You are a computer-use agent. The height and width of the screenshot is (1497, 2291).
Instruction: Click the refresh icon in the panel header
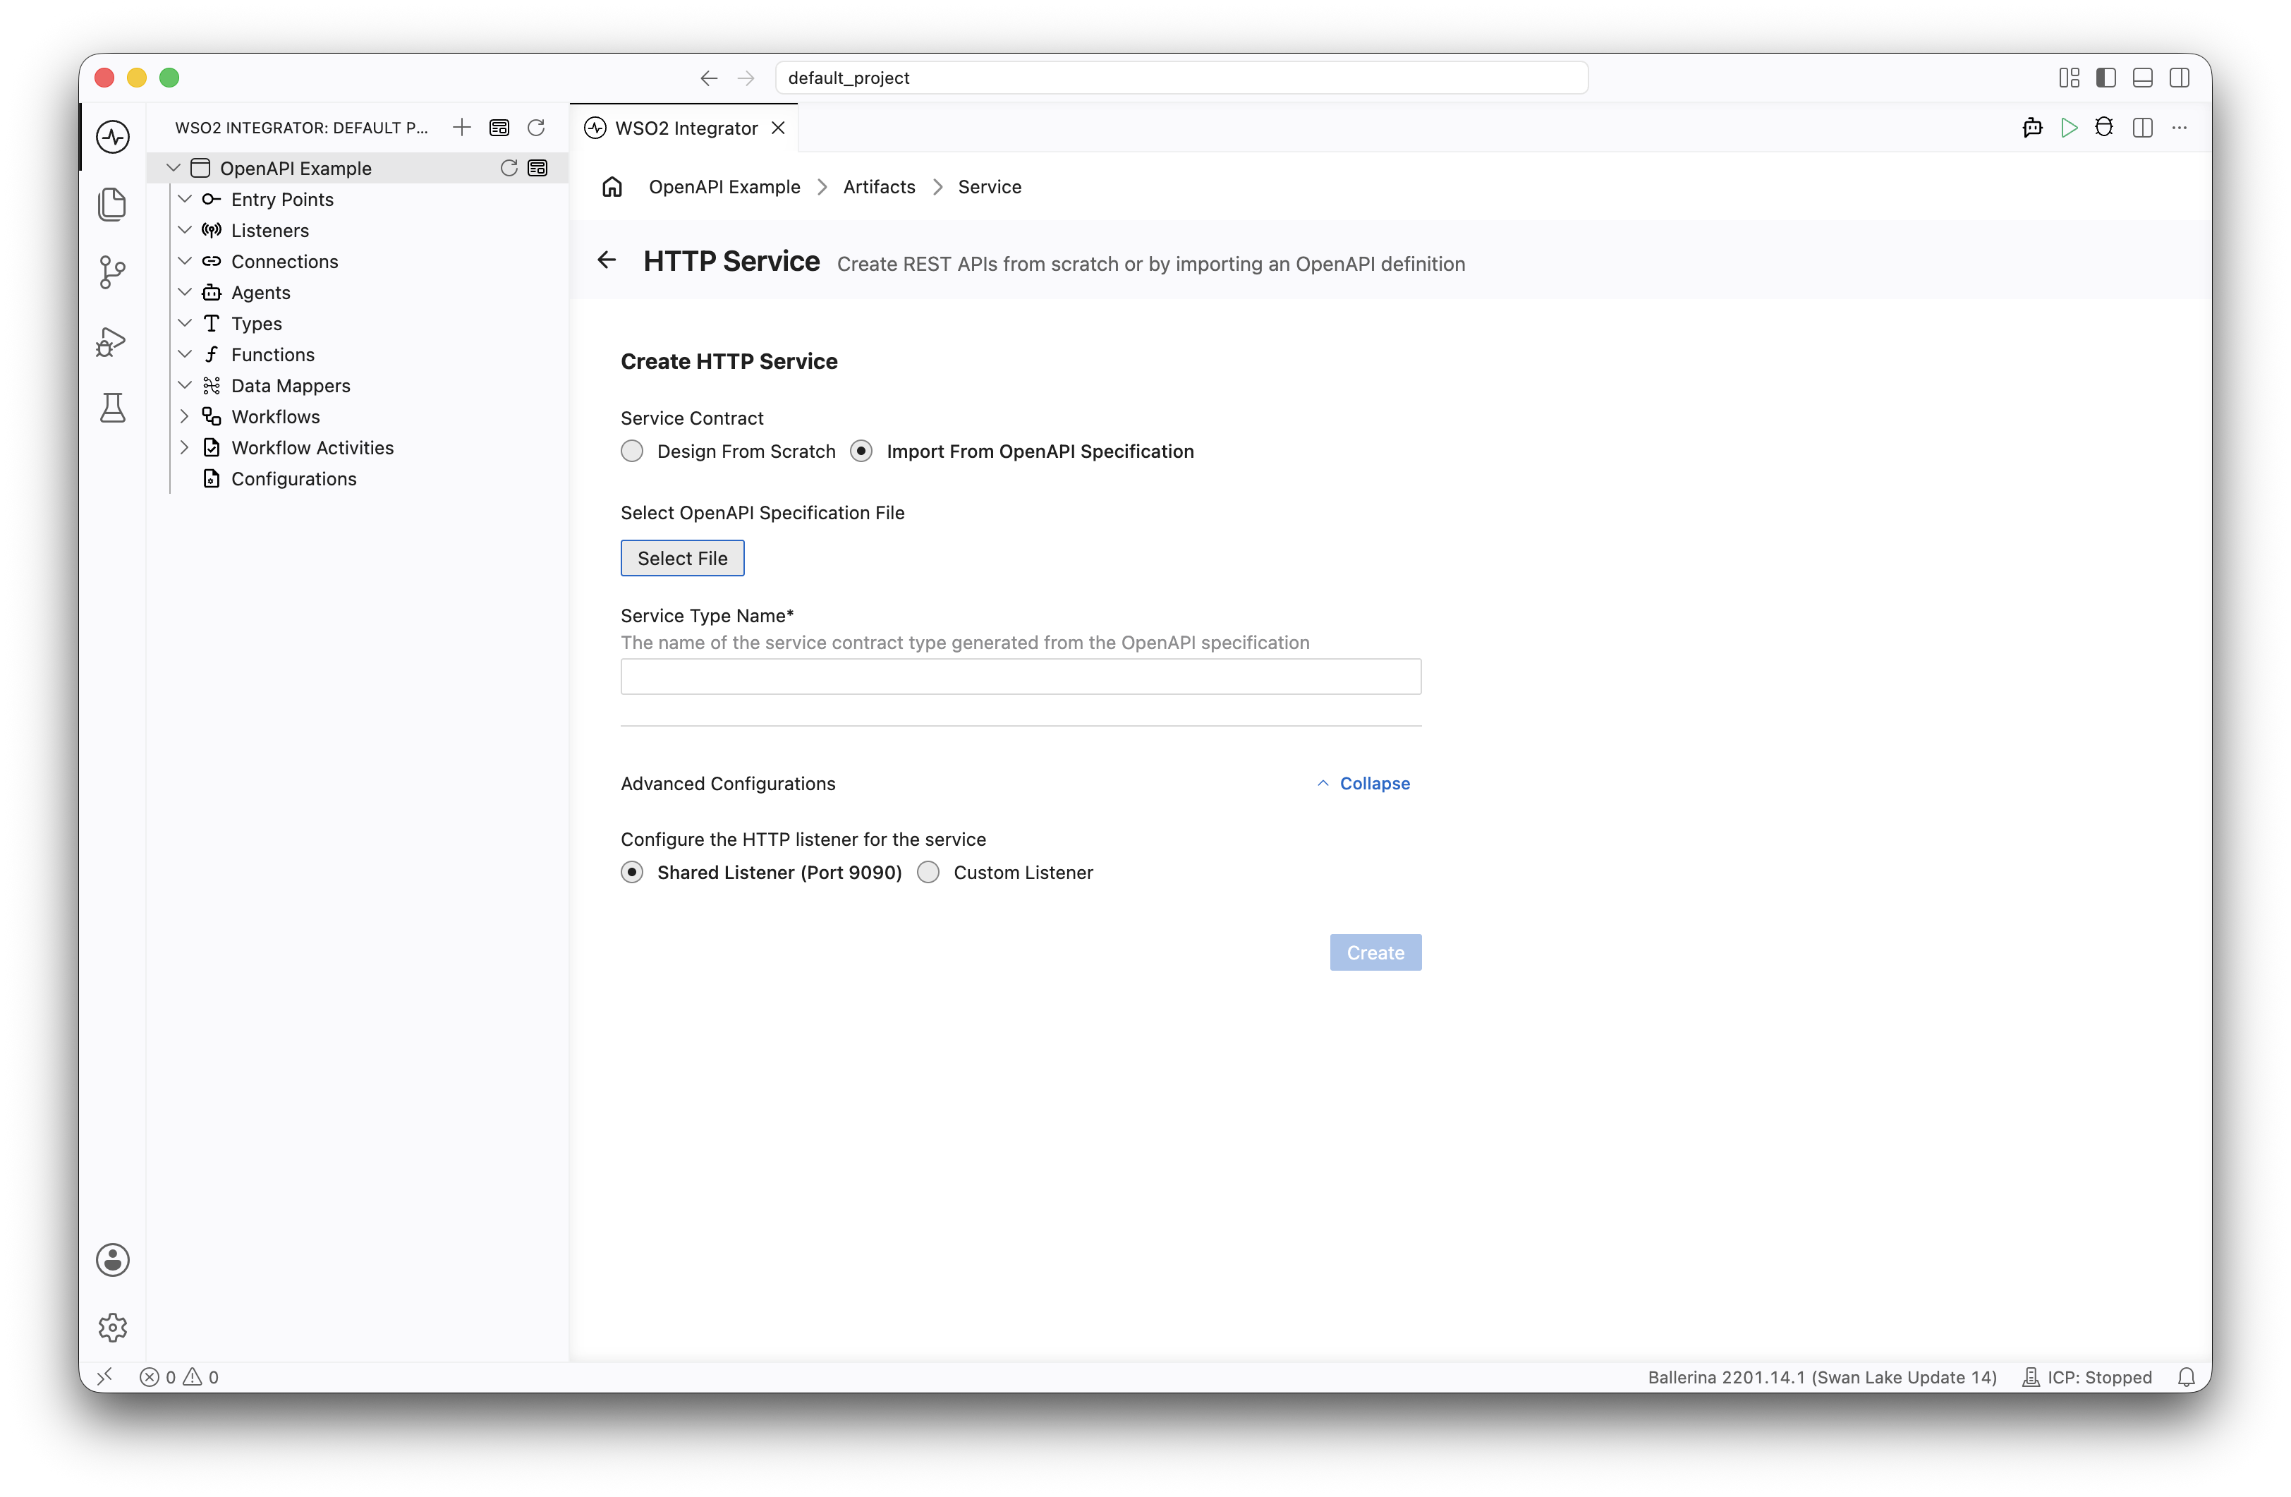(x=536, y=127)
